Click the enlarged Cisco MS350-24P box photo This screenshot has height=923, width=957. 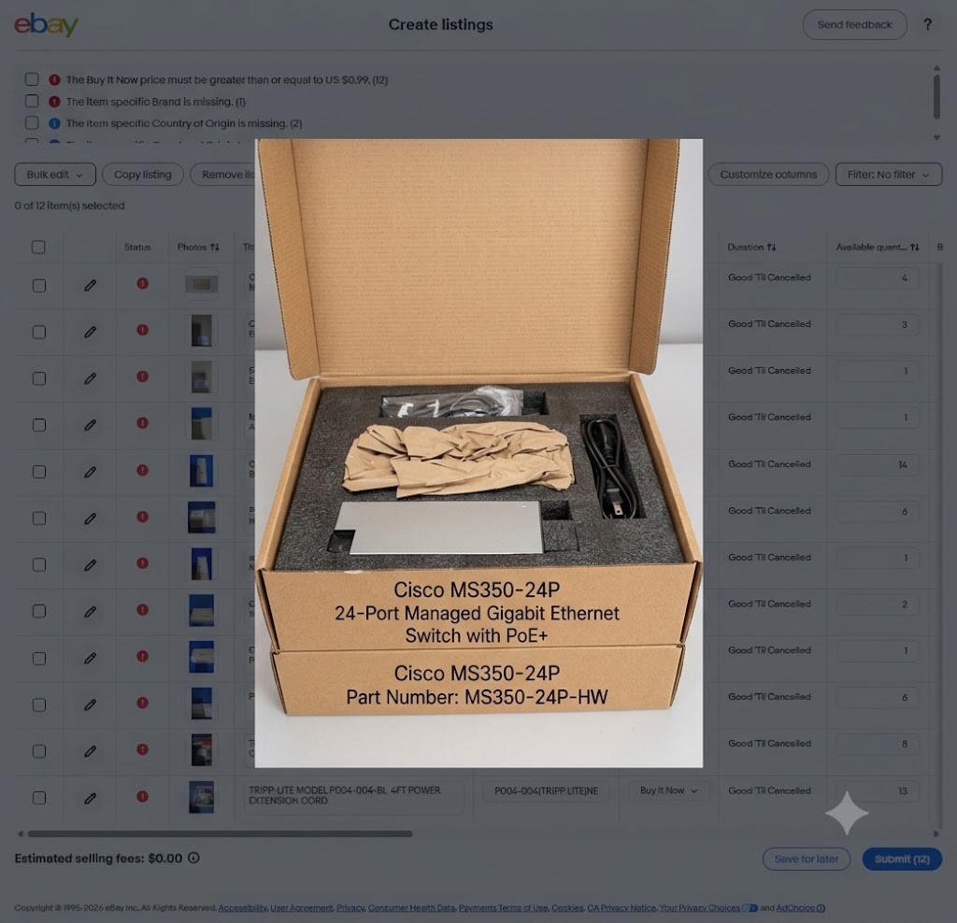coord(478,453)
